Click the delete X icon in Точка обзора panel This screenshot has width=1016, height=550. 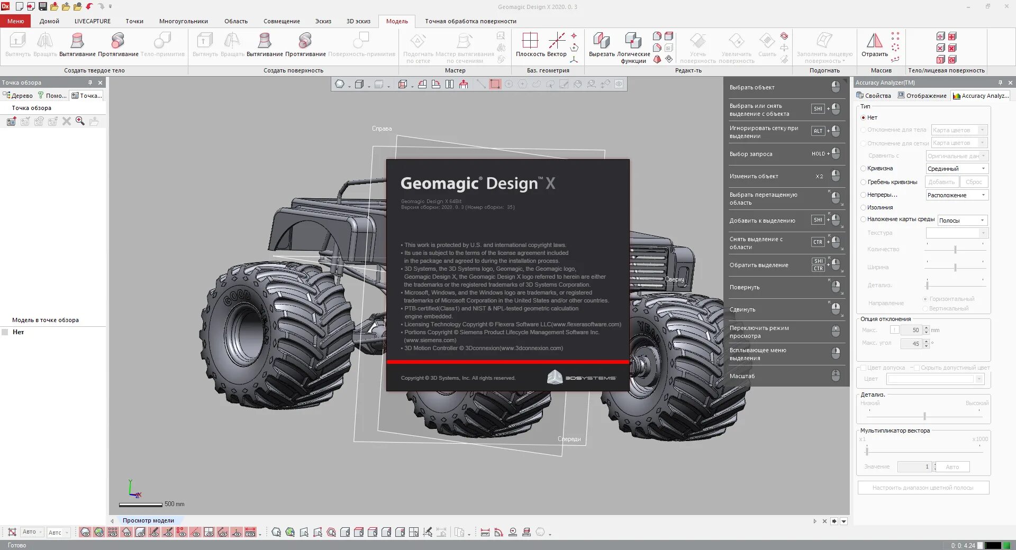pos(67,122)
